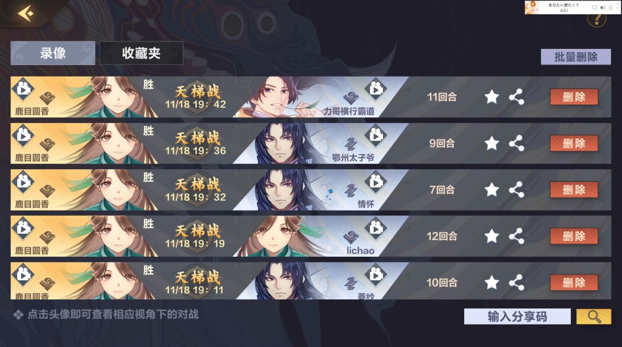Delete the replay against lichao
The image size is (622, 347).
pos(574,236)
